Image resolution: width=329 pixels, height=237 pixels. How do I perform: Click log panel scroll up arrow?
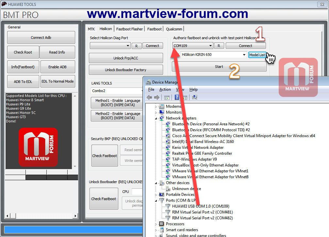[x=75, y=96]
